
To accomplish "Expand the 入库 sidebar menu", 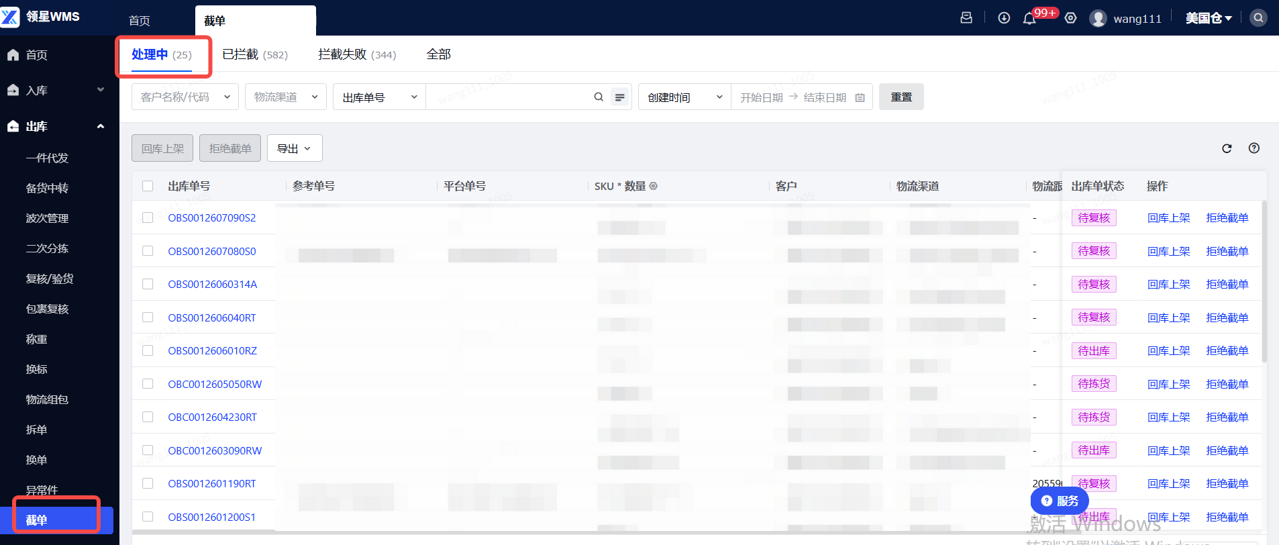I will pyautogui.click(x=101, y=90).
